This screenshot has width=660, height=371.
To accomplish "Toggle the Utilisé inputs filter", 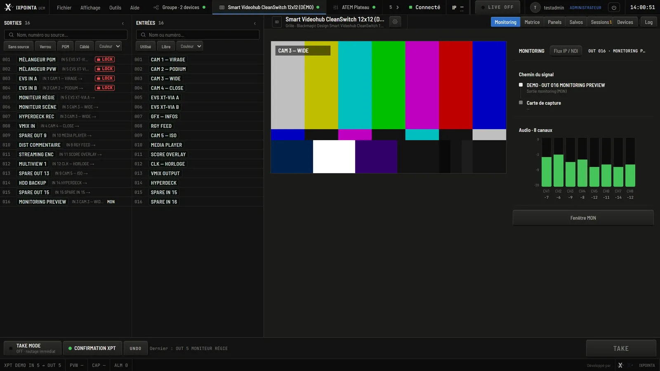I will pos(146,47).
